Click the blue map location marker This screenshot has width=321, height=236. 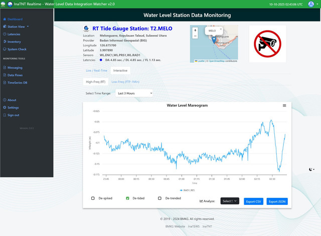click(214, 40)
